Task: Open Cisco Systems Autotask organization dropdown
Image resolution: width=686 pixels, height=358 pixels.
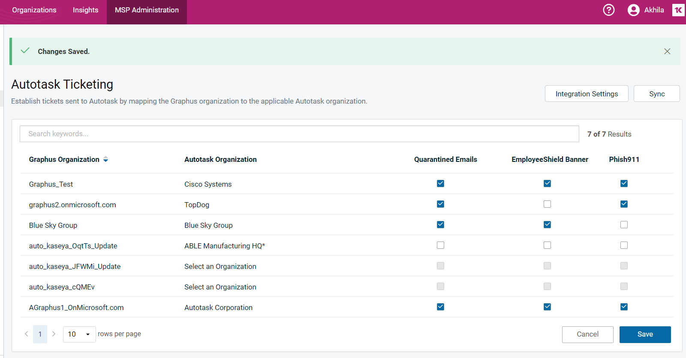Action: pyautogui.click(x=208, y=184)
